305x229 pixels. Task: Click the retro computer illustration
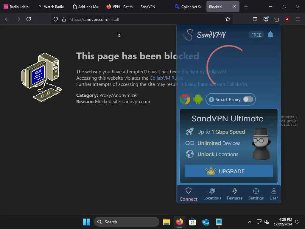click(x=42, y=77)
